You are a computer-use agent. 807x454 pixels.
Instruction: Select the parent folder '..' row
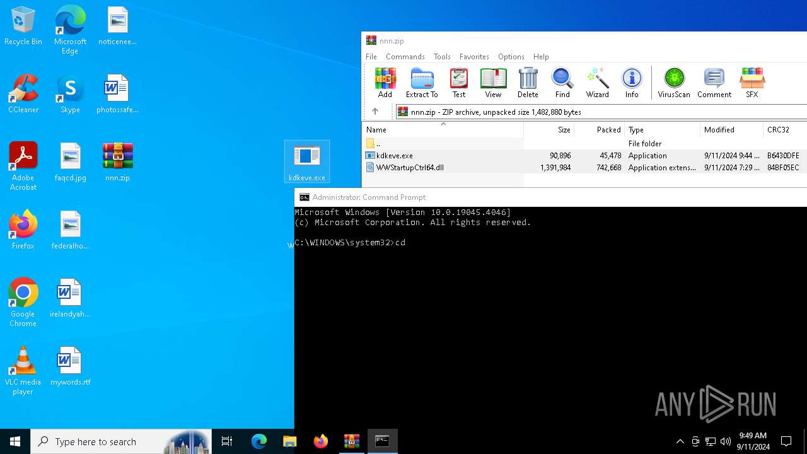pos(584,144)
